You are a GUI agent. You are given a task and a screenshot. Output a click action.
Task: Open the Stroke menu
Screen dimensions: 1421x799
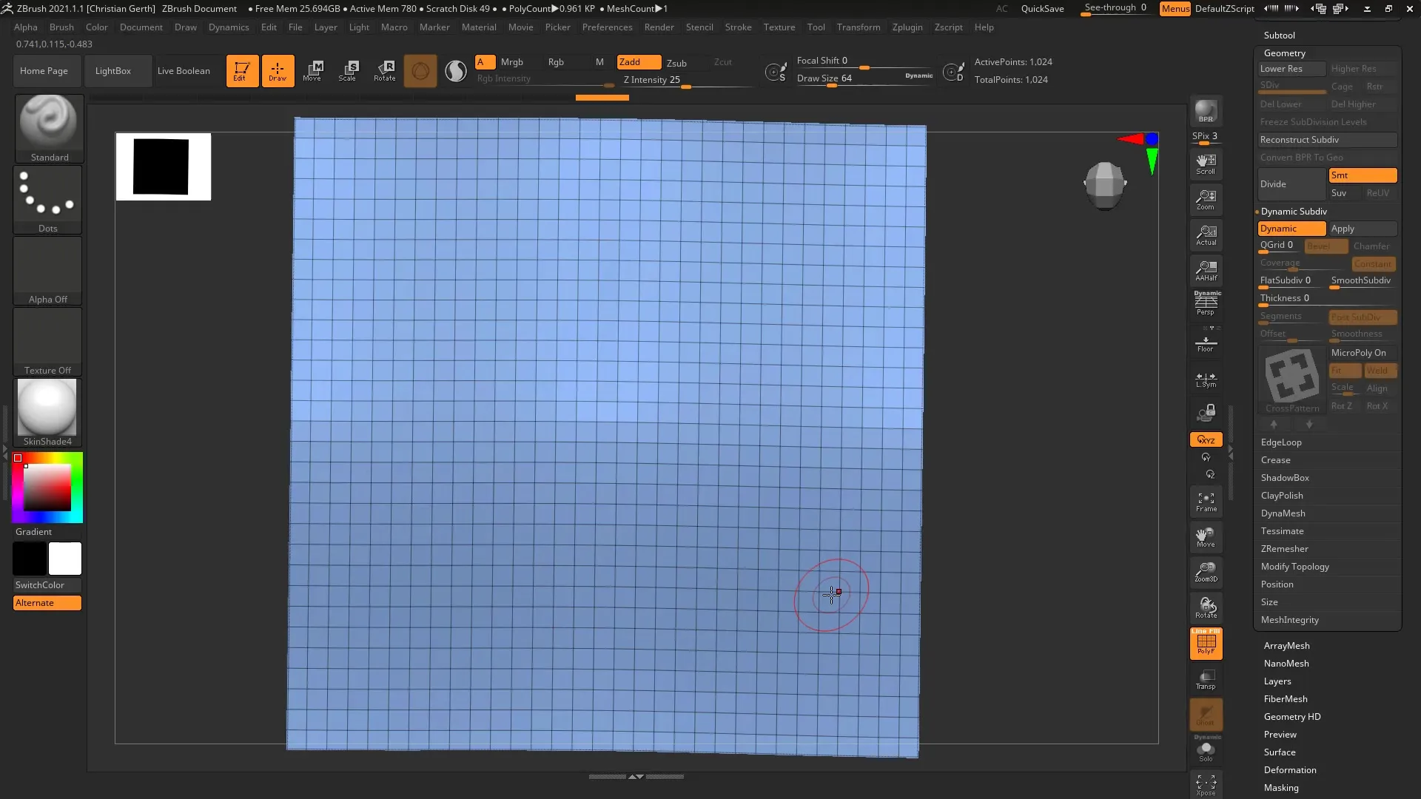(x=737, y=27)
